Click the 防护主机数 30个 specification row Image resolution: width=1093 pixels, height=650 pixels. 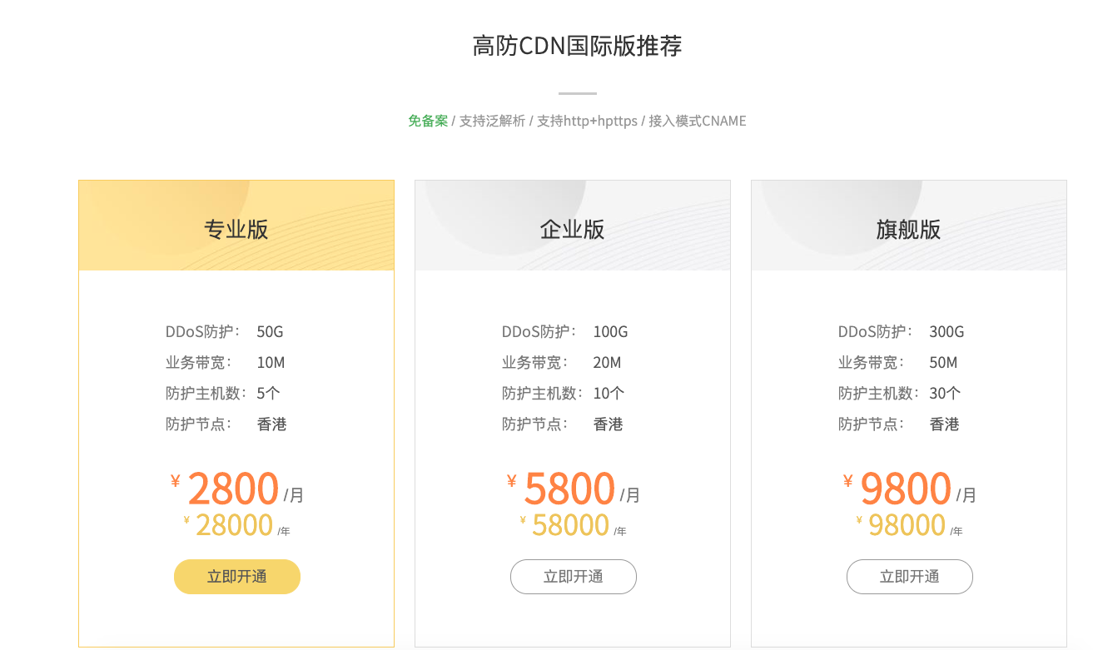(x=899, y=394)
